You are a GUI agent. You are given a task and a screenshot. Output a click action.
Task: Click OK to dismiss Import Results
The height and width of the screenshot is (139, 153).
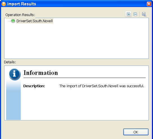pyautogui.click(x=136, y=132)
